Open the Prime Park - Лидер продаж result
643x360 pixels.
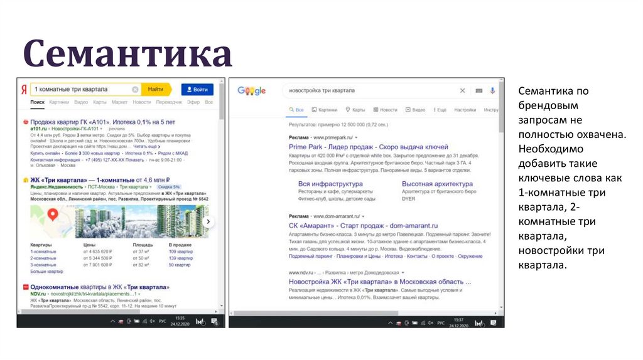click(x=368, y=147)
